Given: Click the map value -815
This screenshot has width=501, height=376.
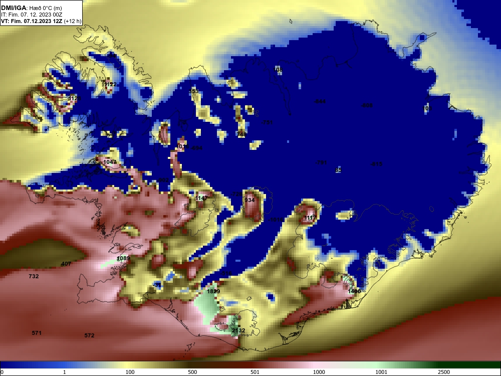Looking at the screenshot, I should (x=376, y=164).
